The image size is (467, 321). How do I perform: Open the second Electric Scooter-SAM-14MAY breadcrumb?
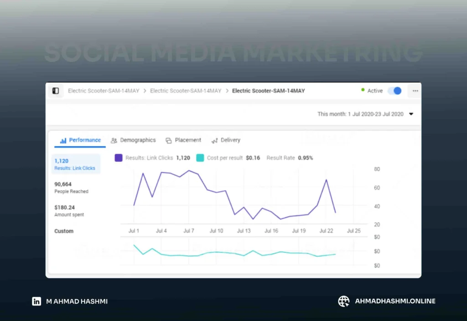[x=186, y=91]
